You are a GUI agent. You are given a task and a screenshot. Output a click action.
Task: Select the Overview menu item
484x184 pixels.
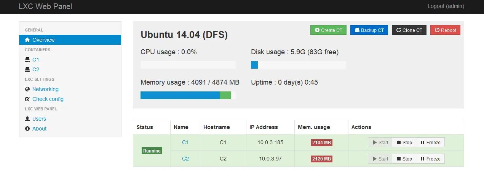[x=70, y=40]
